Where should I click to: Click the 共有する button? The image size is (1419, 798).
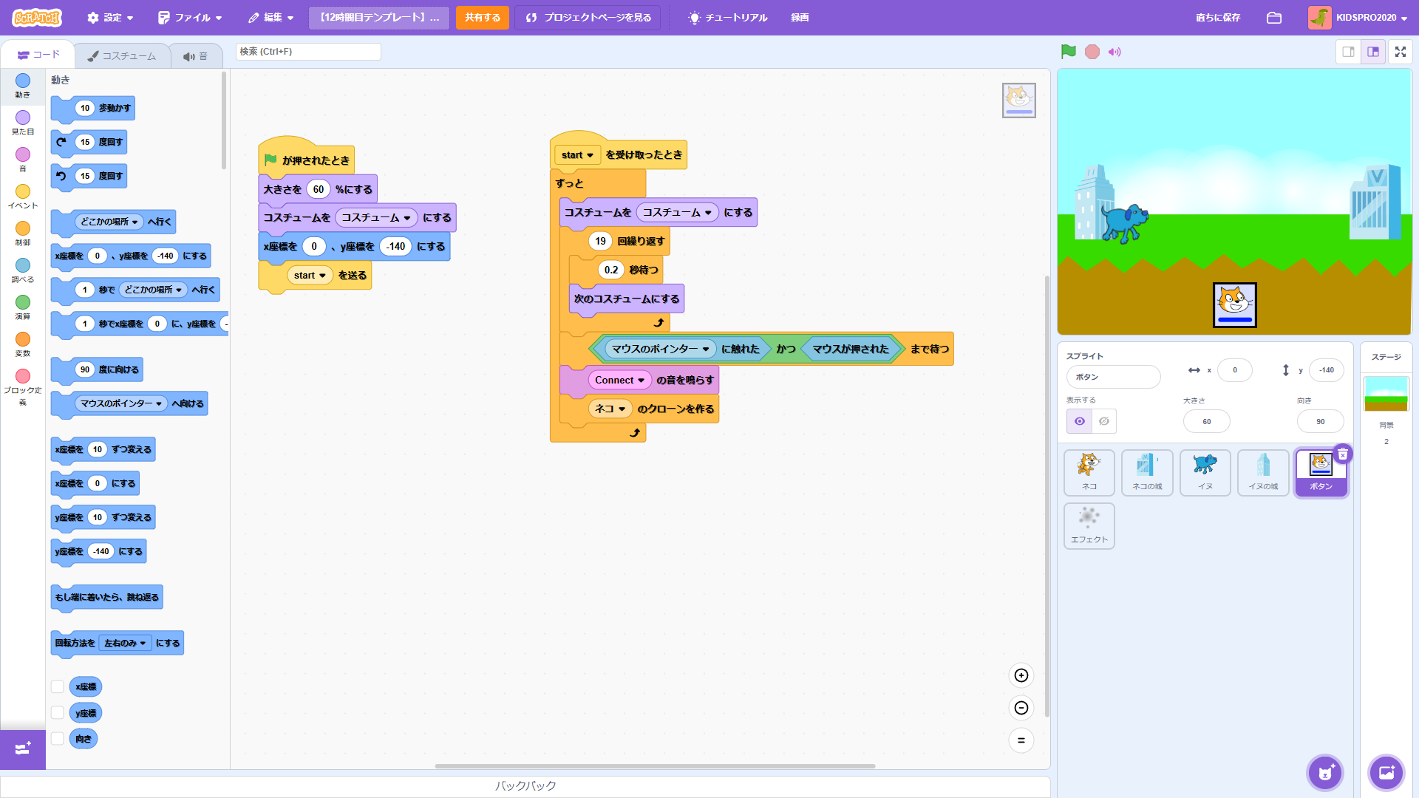[x=482, y=18]
